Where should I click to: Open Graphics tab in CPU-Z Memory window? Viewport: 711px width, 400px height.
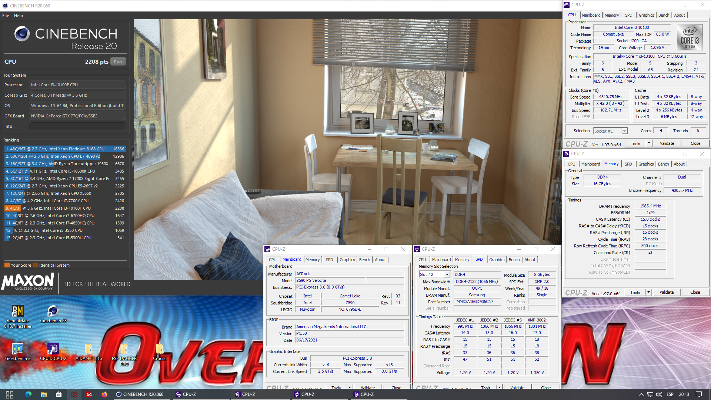[646, 164]
